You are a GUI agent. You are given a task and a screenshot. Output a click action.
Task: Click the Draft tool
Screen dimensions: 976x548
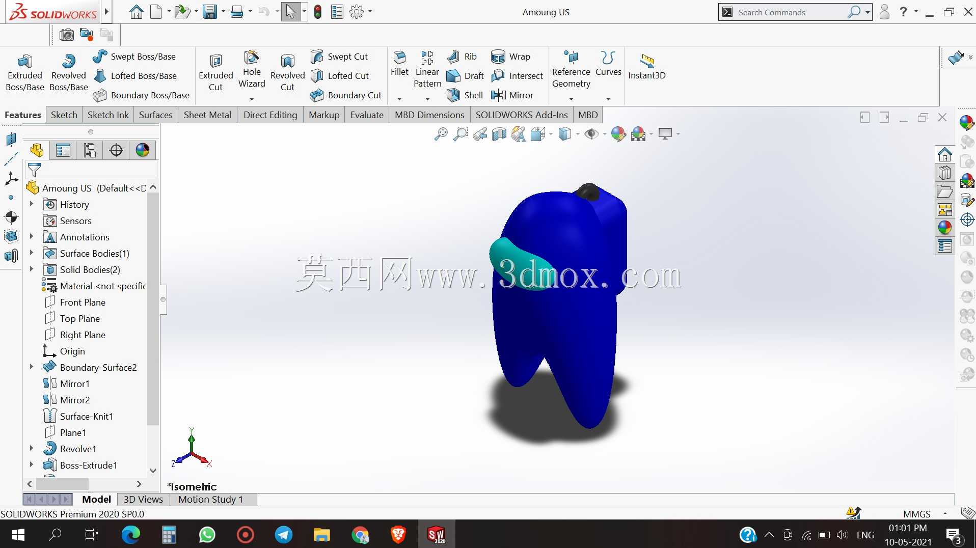coord(465,76)
